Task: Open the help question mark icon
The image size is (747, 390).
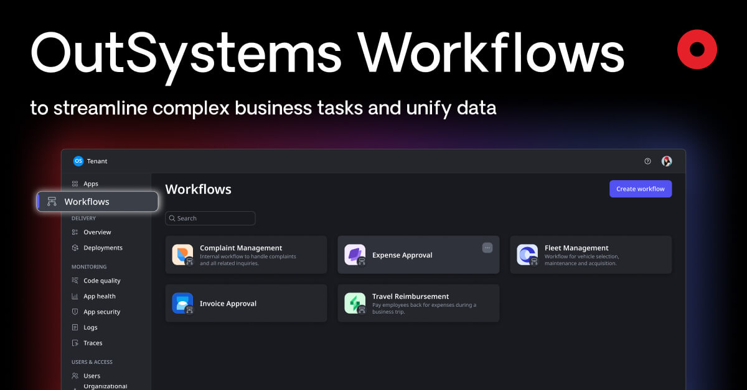Action: [647, 161]
